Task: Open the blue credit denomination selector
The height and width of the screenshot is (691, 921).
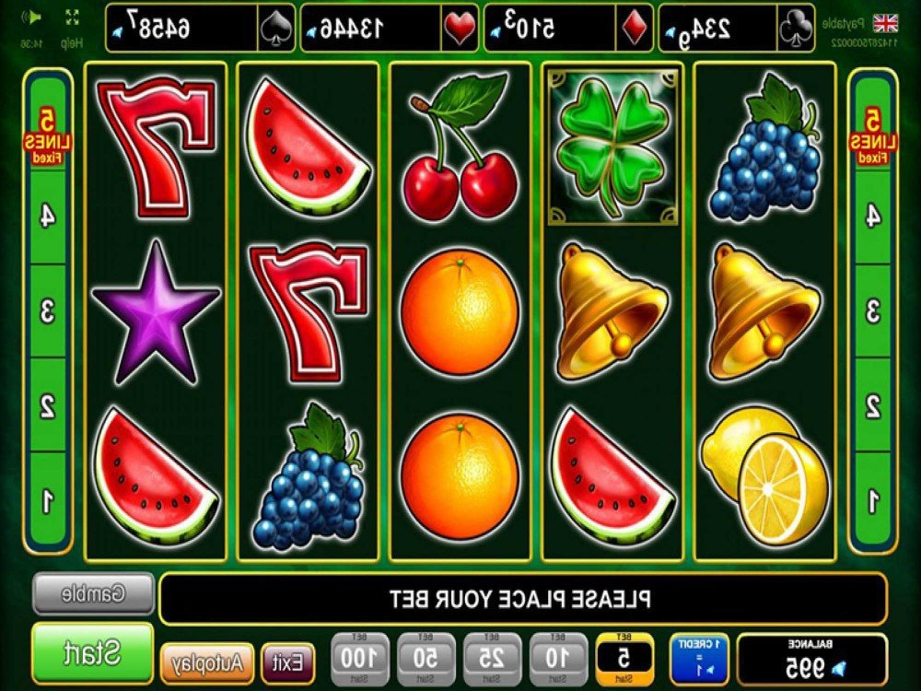Action: point(698,658)
